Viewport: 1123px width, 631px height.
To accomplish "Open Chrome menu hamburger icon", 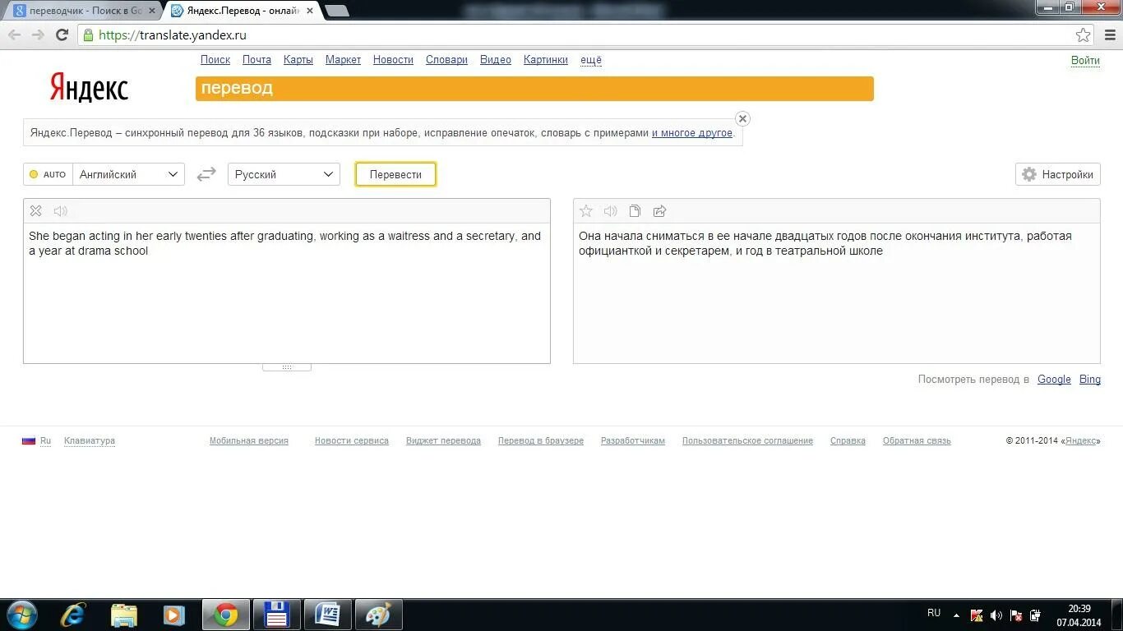I will 1110,35.
